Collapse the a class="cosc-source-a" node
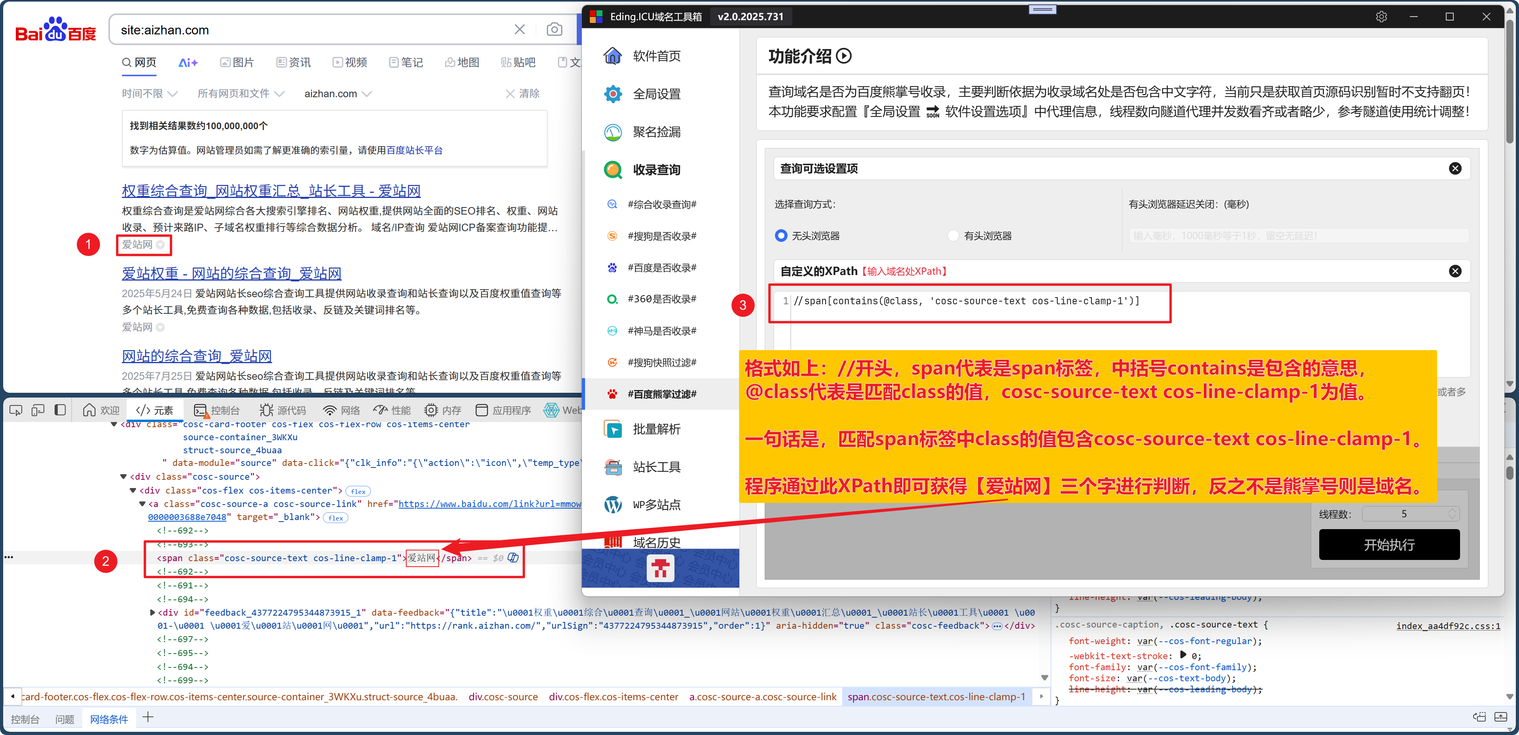 point(142,503)
